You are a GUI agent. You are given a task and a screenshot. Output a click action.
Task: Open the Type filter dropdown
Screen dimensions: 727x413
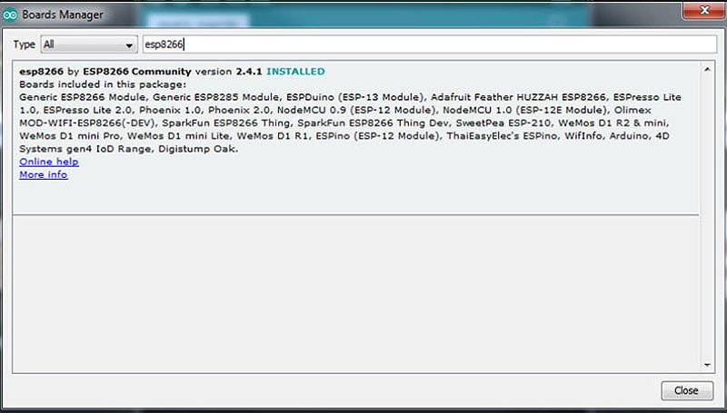tap(89, 44)
